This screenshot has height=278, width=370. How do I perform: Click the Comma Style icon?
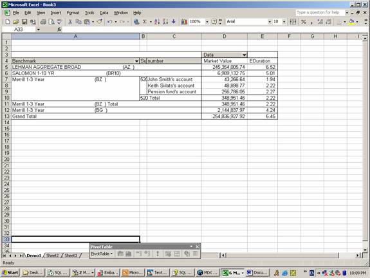tap(311, 22)
